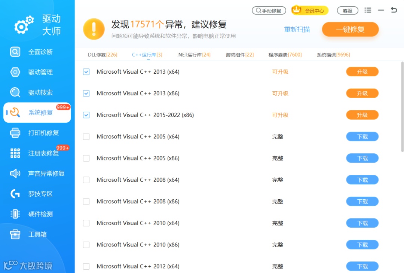Open the hamburger list menu icon
Image resolution: width=404 pixels, height=273 pixels.
[x=368, y=10]
